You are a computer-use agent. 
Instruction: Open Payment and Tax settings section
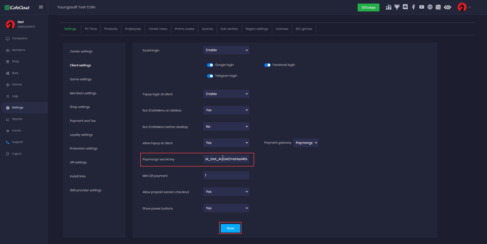point(83,121)
